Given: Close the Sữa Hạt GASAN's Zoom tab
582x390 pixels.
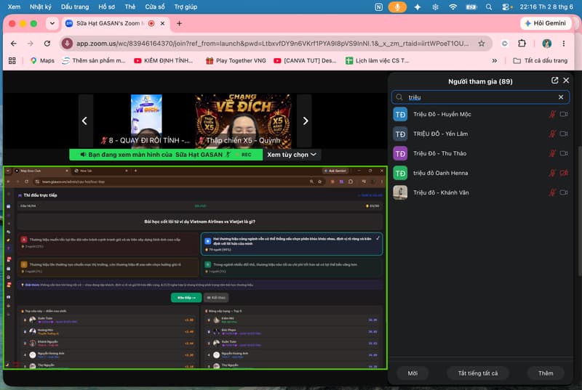Looking at the screenshot, I should (162, 23).
